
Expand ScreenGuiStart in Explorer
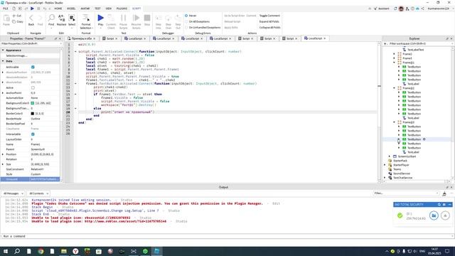point(390,156)
